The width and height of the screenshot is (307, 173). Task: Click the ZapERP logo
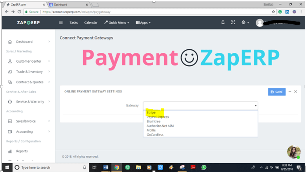pyautogui.click(x=28, y=23)
